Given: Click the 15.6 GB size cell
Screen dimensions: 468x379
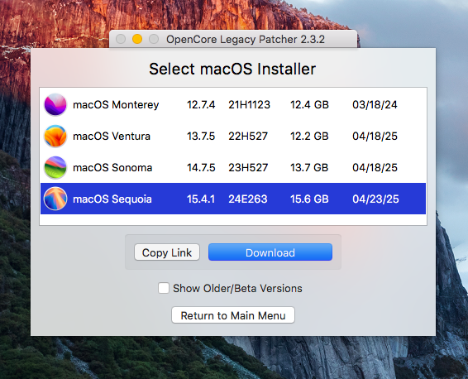Looking at the screenshot, I should (x=309, y=199).
